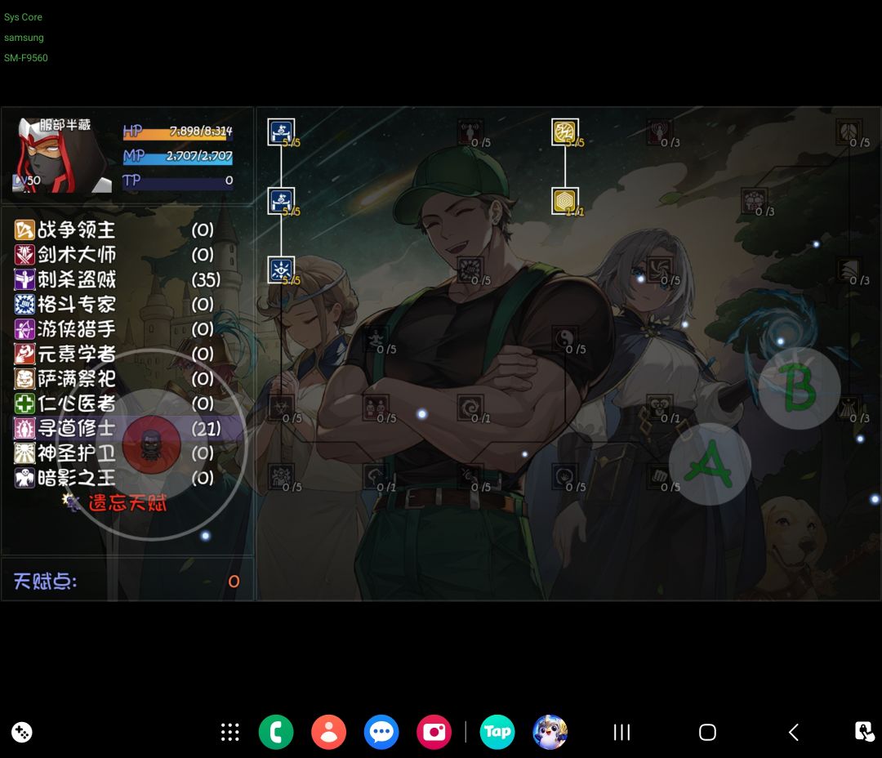Viewport: 882px width, 758px height.
Task: Select the gold hexagon talent at 1/1
Action: click(x=565, y=201)
